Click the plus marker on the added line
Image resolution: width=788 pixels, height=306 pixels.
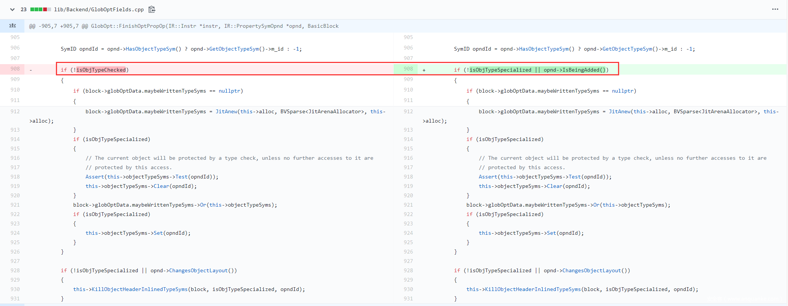pos(424,70)
